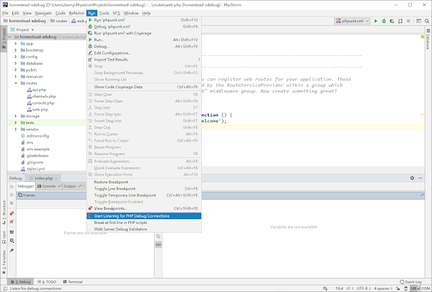This screenshot has width=432, height=292.
Task: Run phpunit.xml with the green toolbar play icon
Action: tap(375, 21)
